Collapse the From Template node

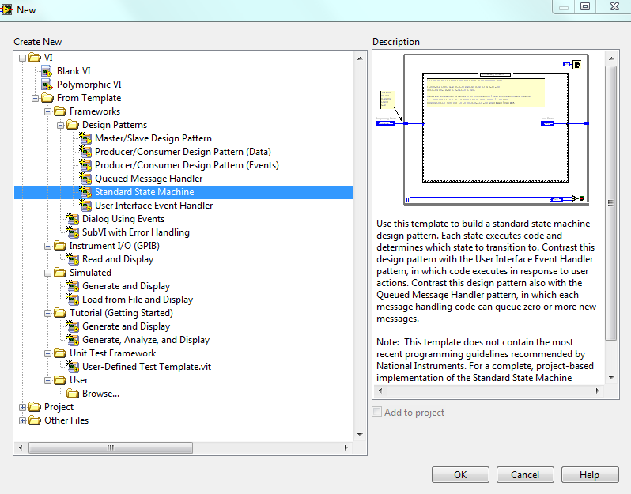pos(35,98)
